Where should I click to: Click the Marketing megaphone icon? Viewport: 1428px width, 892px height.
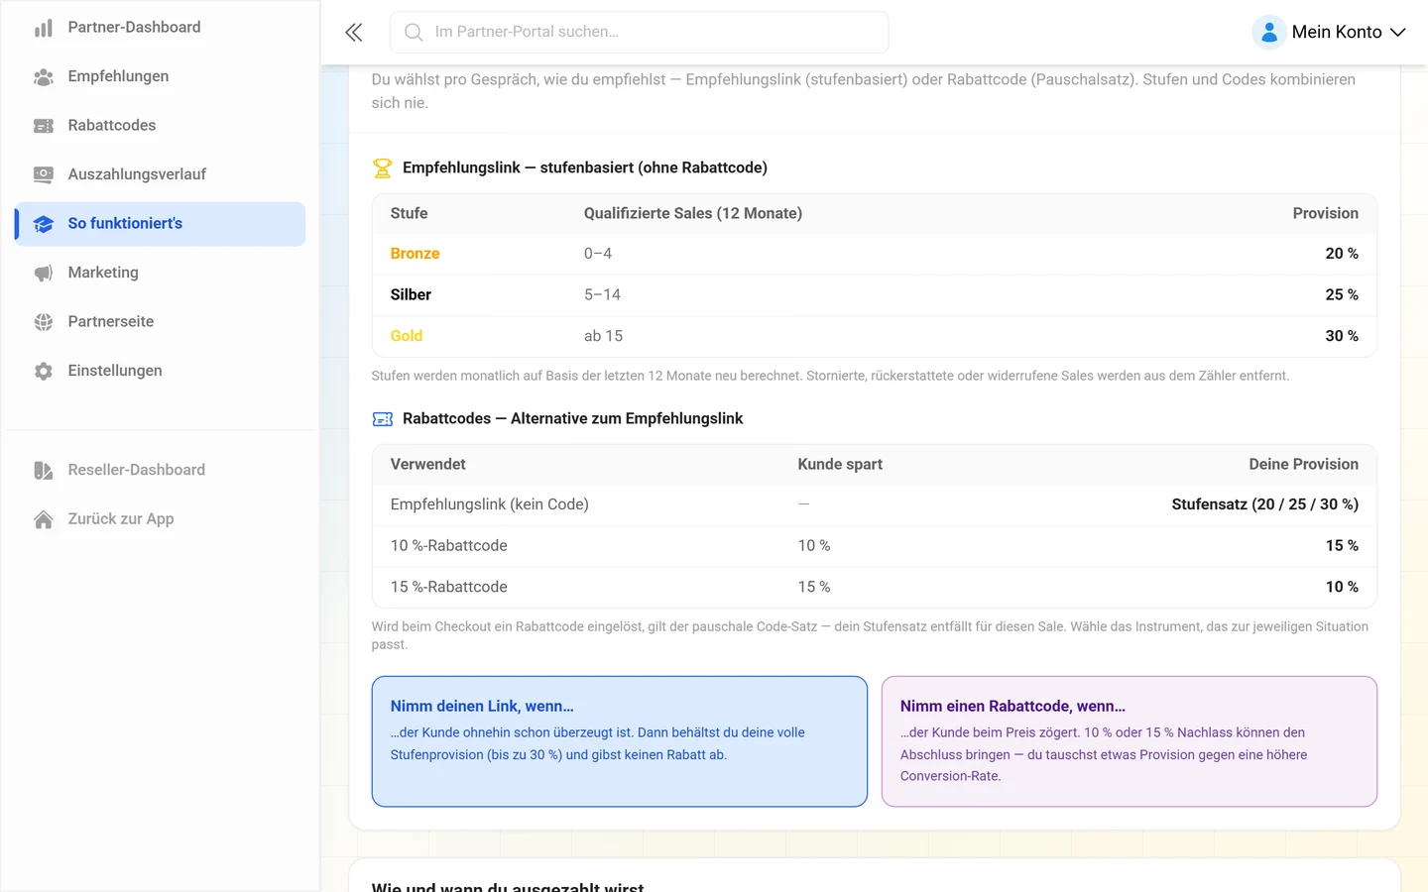(x=44, y=273)
